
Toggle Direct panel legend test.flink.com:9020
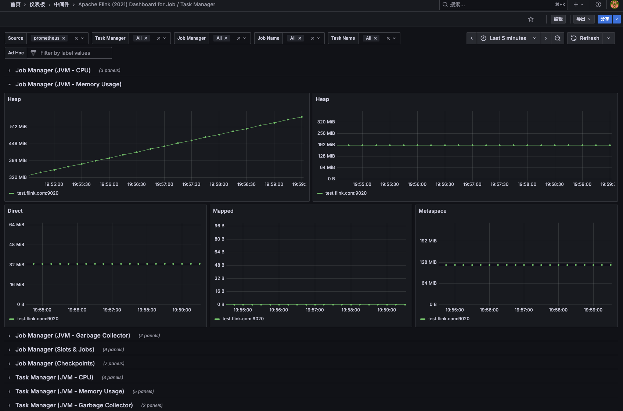38,319
